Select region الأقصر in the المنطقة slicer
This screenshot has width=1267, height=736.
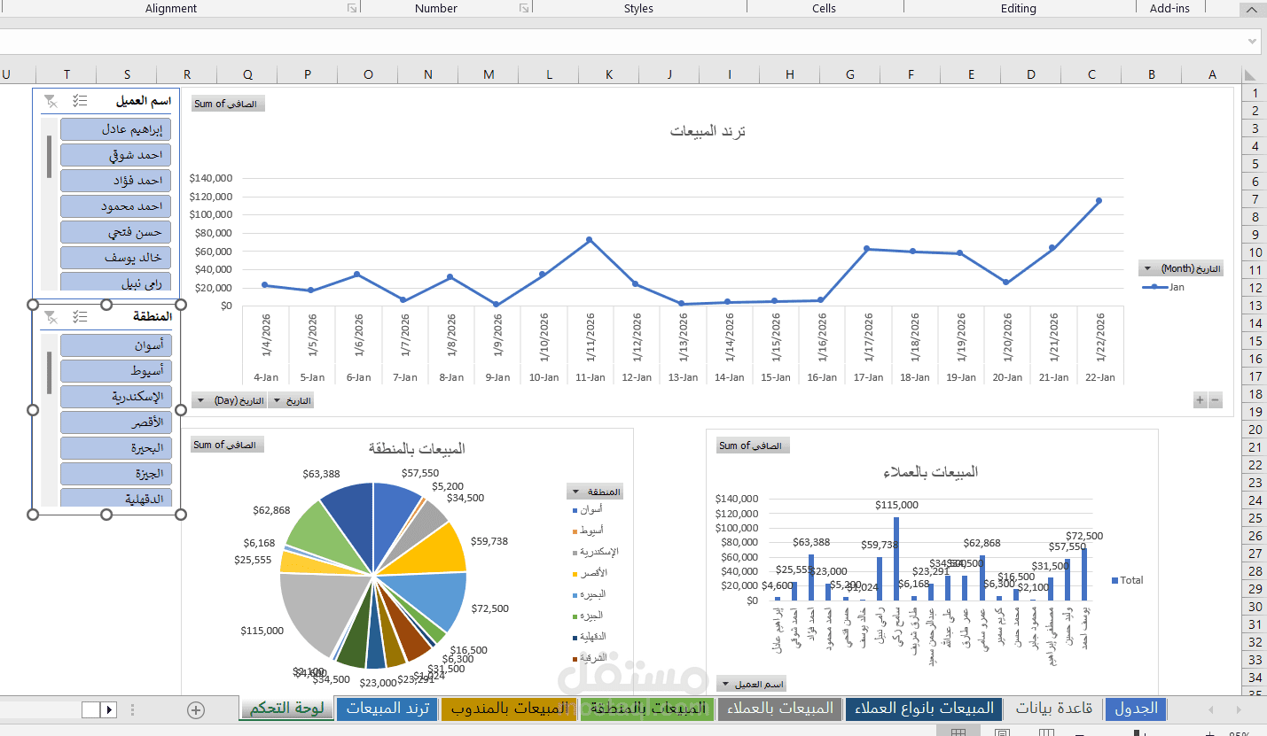pos(116,422)
